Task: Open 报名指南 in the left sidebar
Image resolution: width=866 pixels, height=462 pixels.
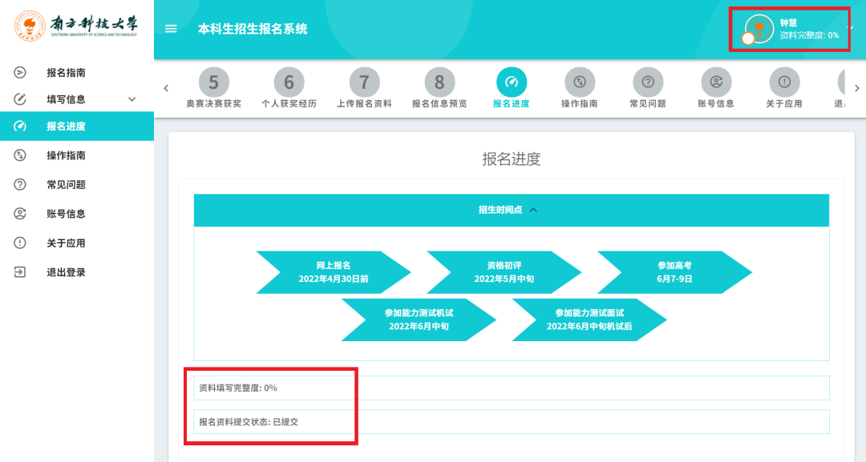Action: (x=66, y=73)
